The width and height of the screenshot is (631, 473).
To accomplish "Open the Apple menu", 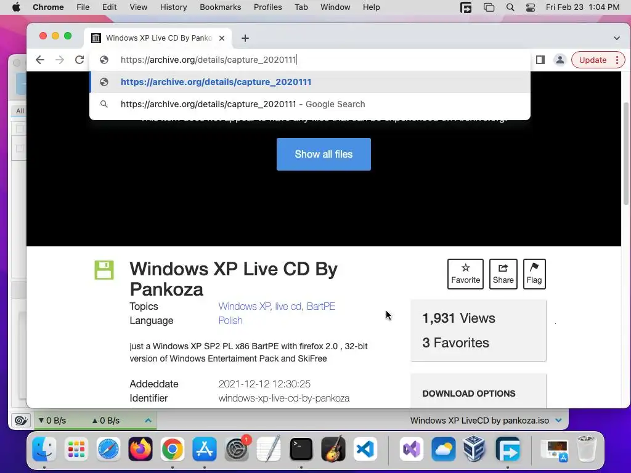I will pos(16,7).
